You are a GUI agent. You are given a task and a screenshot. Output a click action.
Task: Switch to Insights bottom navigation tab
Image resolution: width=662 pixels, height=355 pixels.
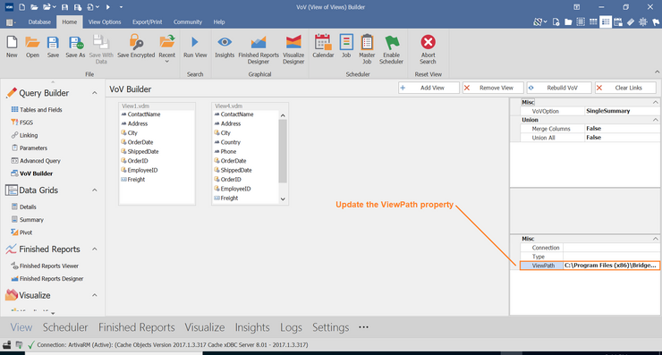[252, 327]
